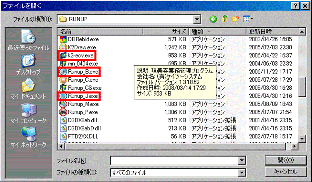The image size is (312, 182).
Task: Sort by 更新日時 column header
Action: coord(272,31)
